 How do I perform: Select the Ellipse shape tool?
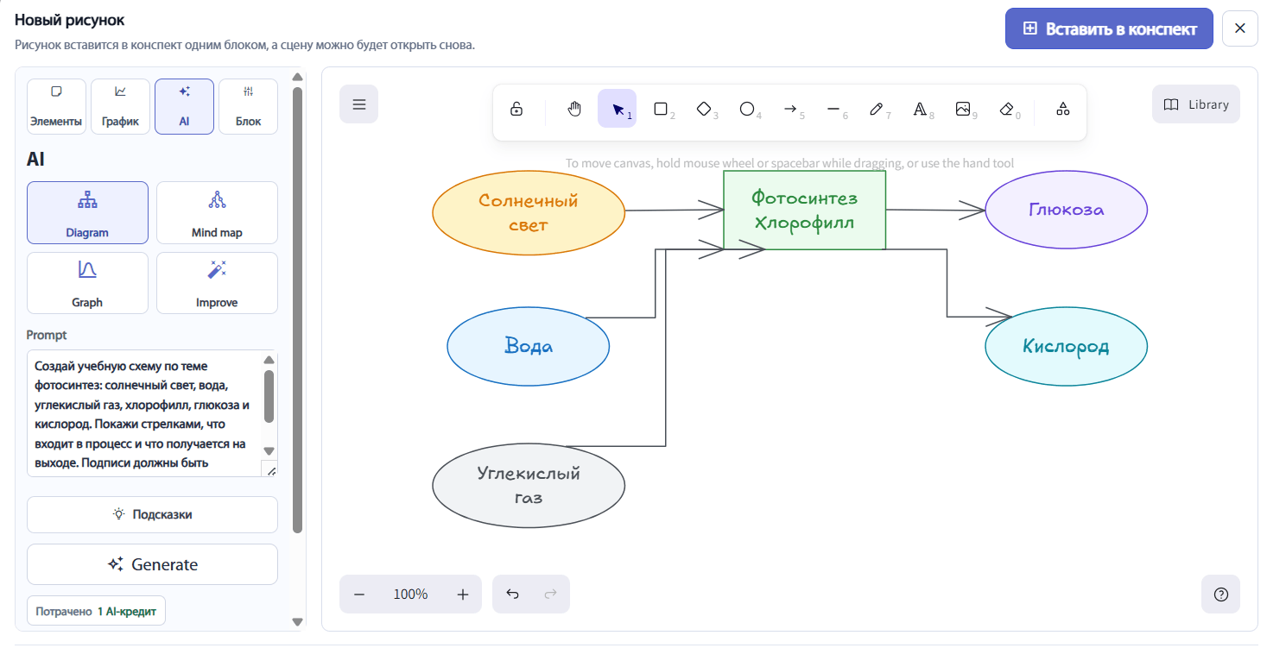(x=747, y=109)
